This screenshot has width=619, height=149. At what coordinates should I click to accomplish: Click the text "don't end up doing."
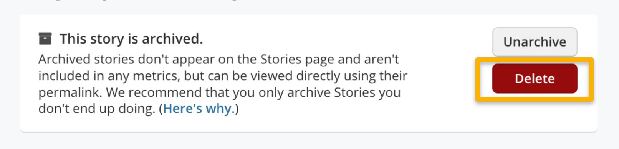click(x=97, y=109)
